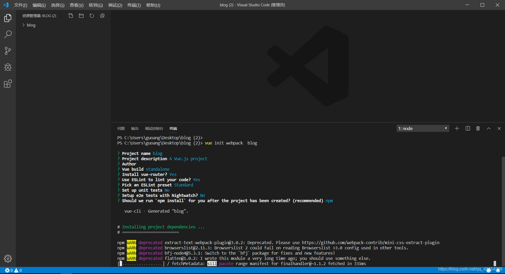Click the terminal vertical scrollbar
The image size is (505, 274).
503,212
